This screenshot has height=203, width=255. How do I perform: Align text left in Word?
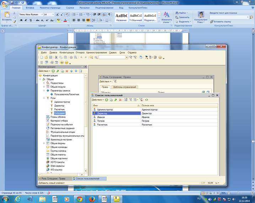74,20
